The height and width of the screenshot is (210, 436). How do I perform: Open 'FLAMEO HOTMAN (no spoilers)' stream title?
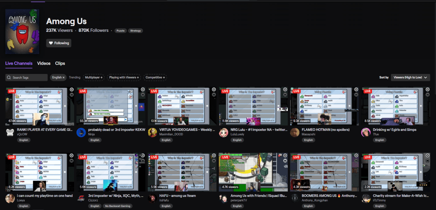[x=326, y=130]
